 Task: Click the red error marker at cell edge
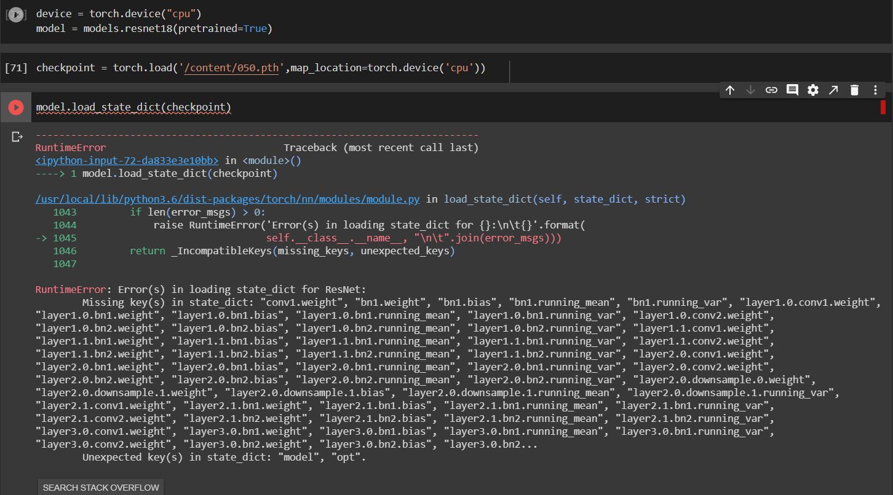coord(883,107)
